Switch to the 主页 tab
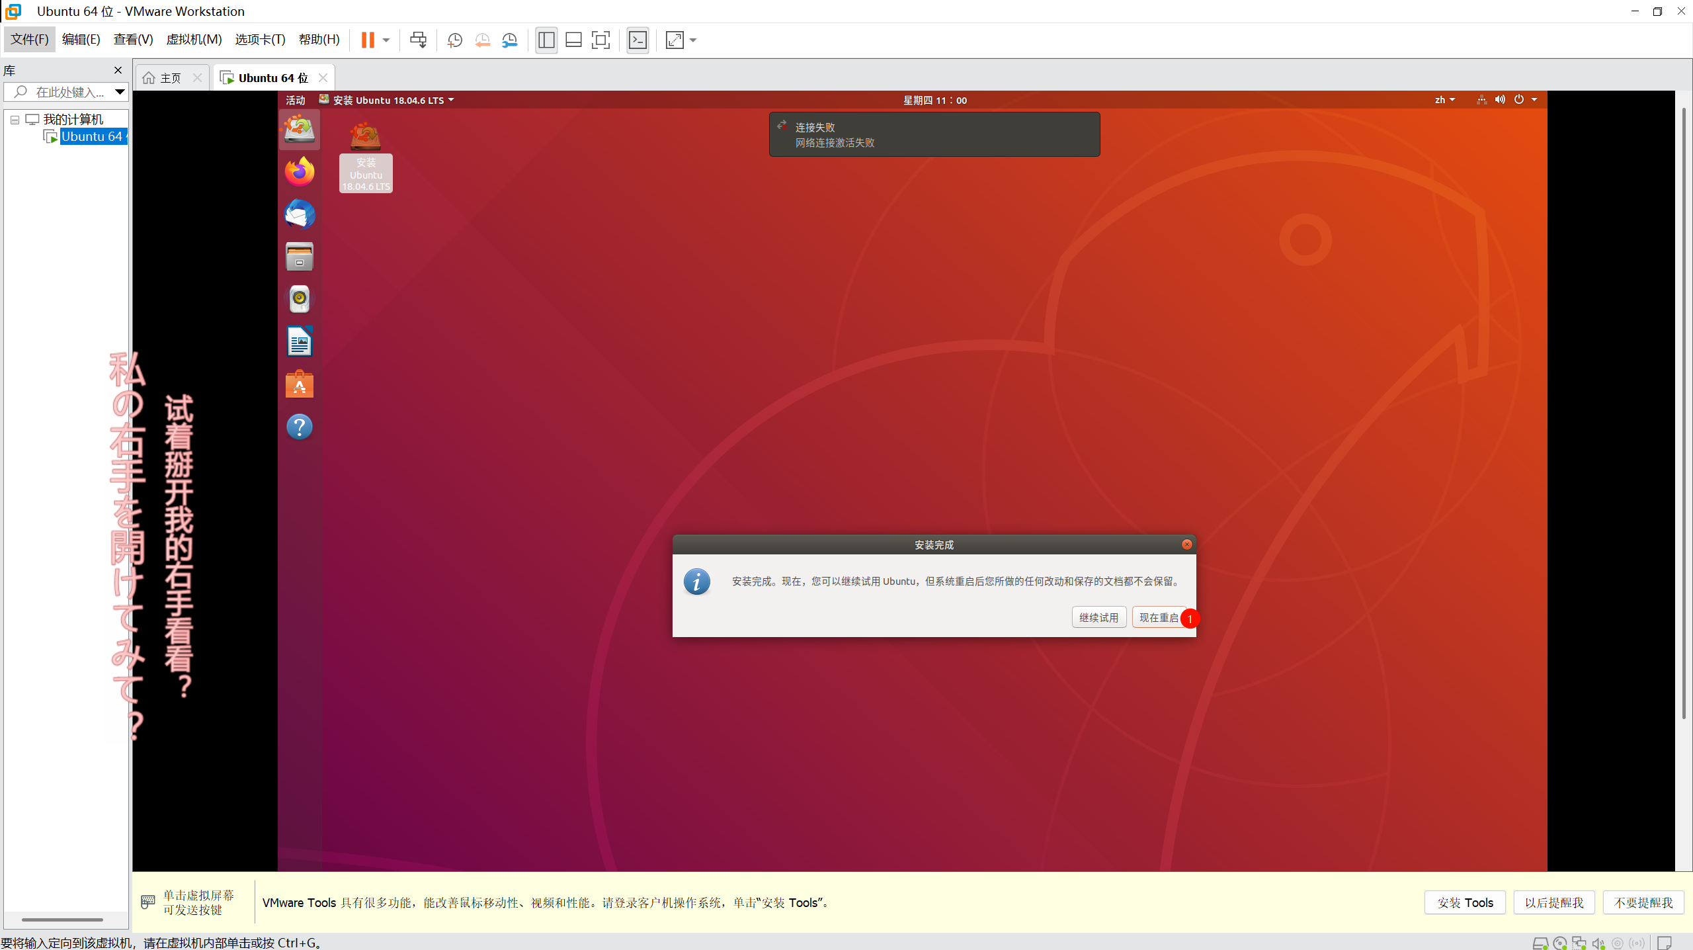 click(x=170, y=78)
